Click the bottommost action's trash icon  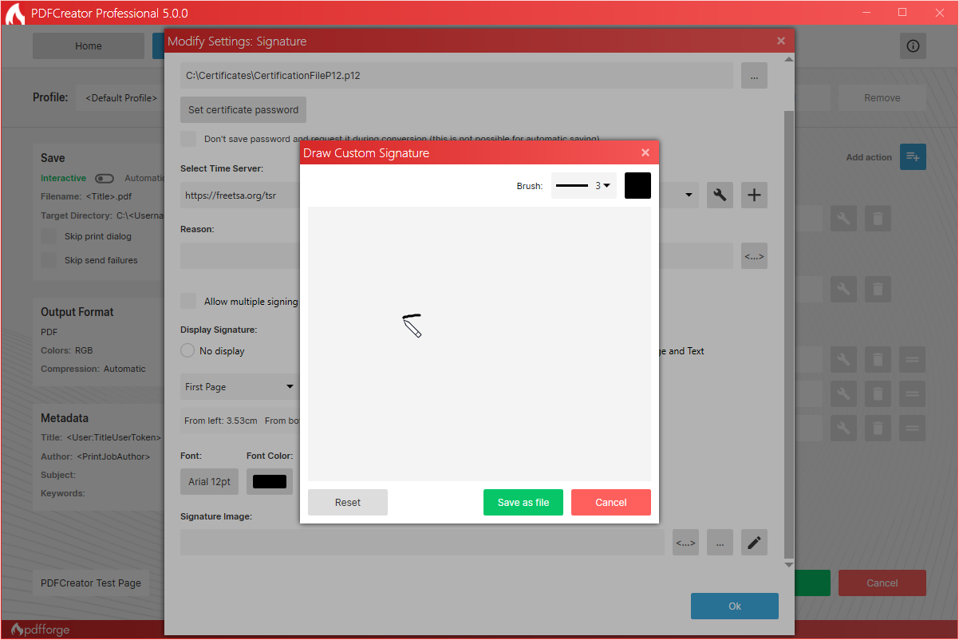(878, 429)
